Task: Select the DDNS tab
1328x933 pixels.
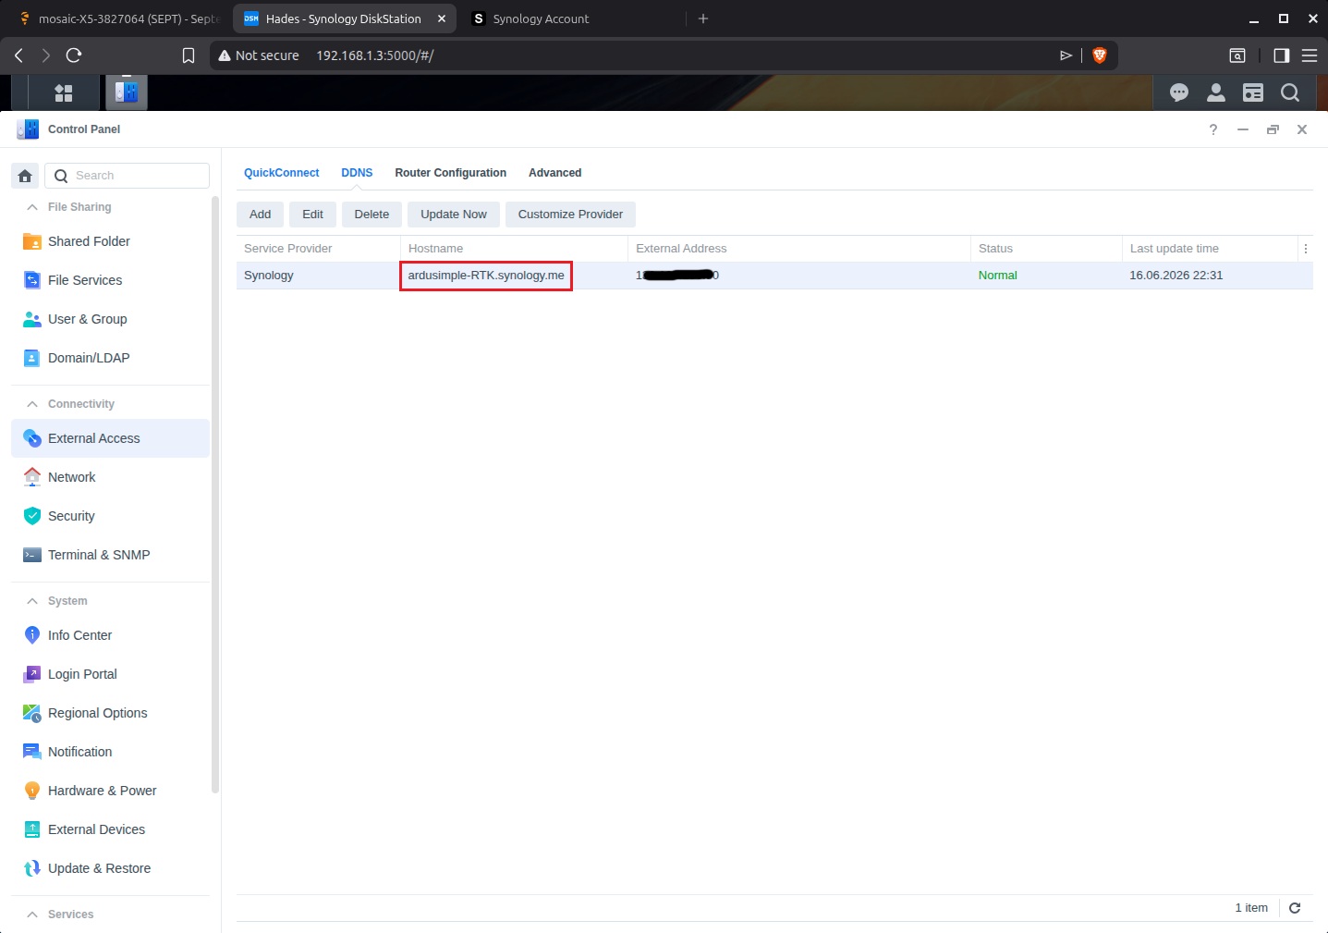Action: (357, 173)
